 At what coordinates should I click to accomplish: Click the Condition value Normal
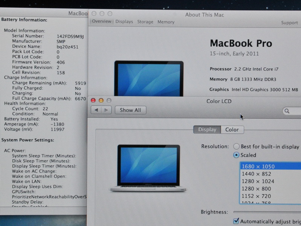pyautogui.click(x=50, y=114)
